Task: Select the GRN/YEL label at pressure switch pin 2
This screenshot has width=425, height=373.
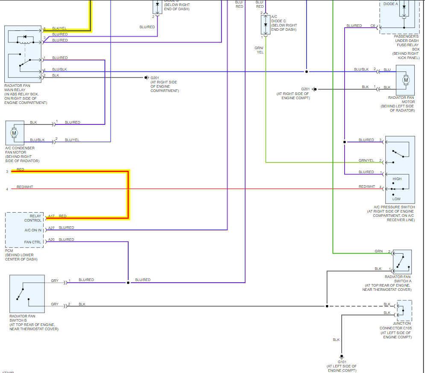Action: 366,160
